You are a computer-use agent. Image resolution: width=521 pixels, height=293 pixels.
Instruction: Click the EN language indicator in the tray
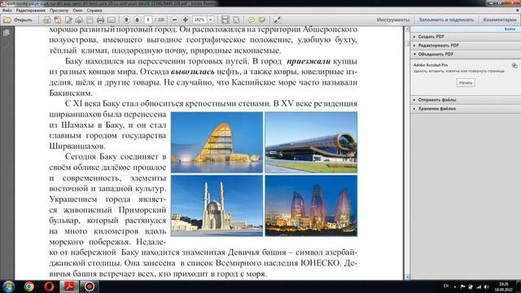(x=446, y=286)
